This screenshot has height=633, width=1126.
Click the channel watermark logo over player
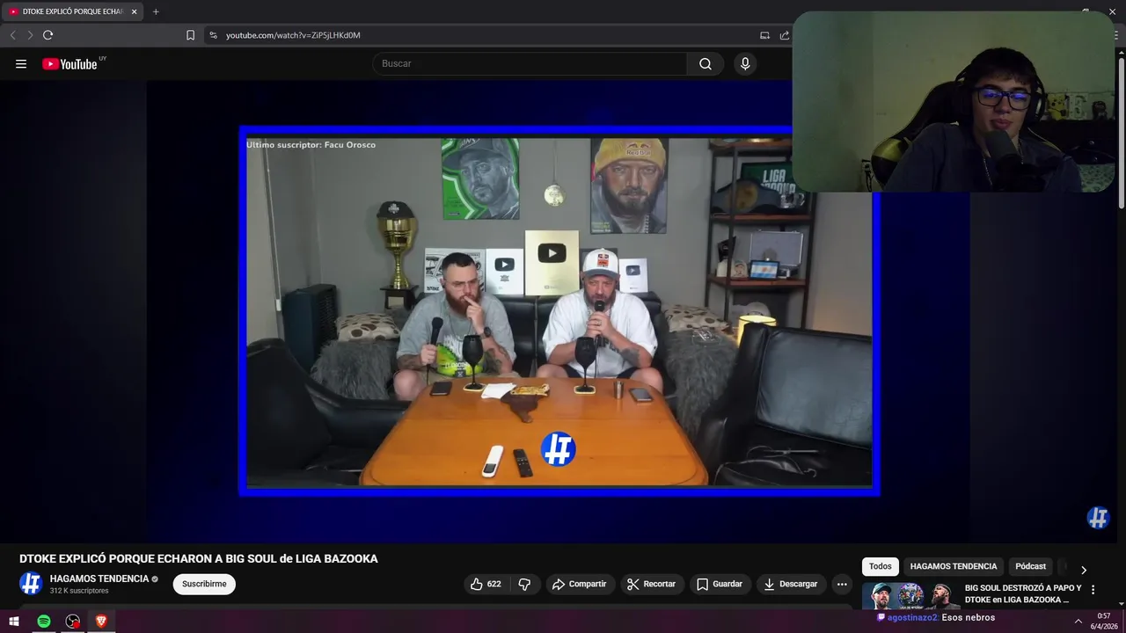(1098, 518)
